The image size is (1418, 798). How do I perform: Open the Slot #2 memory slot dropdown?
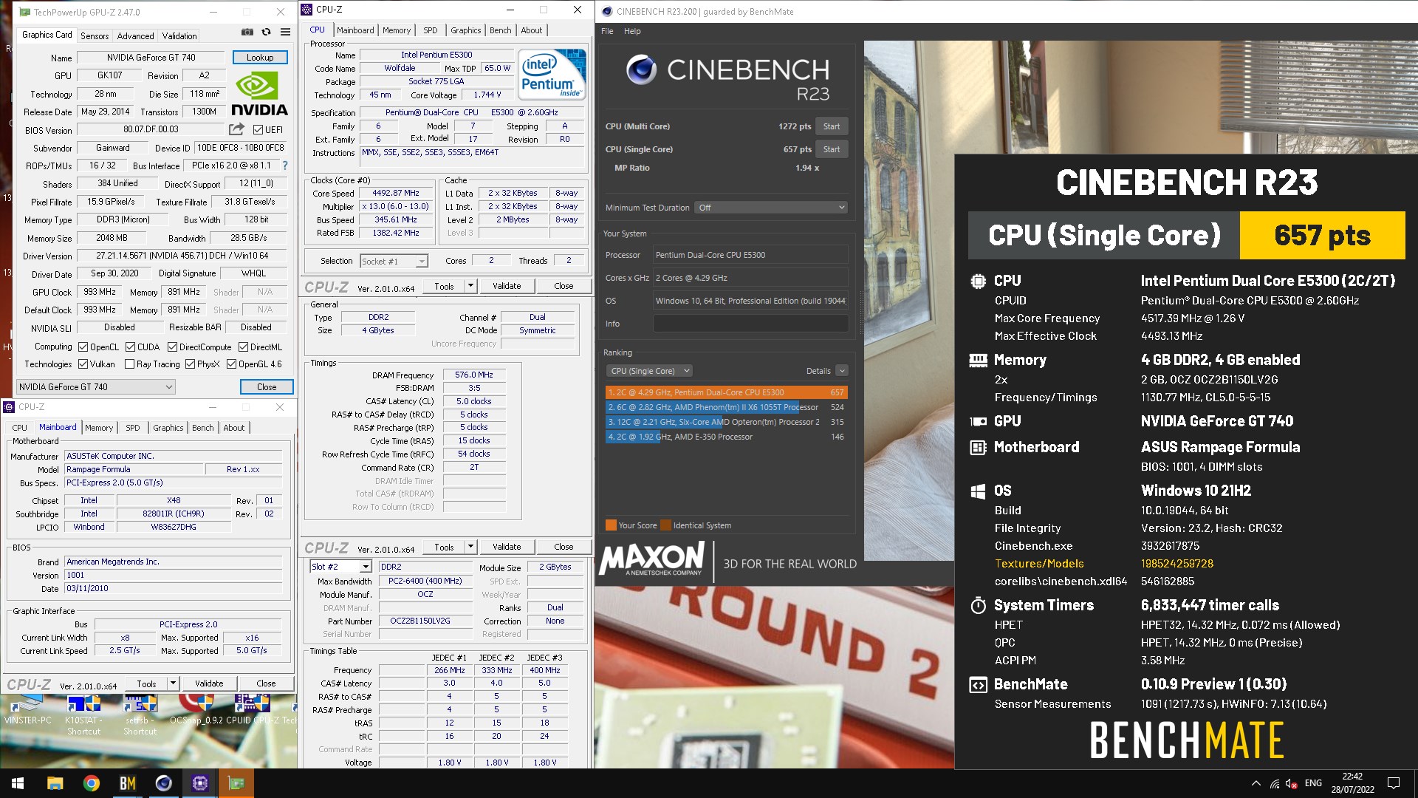[x=340, y=567]
